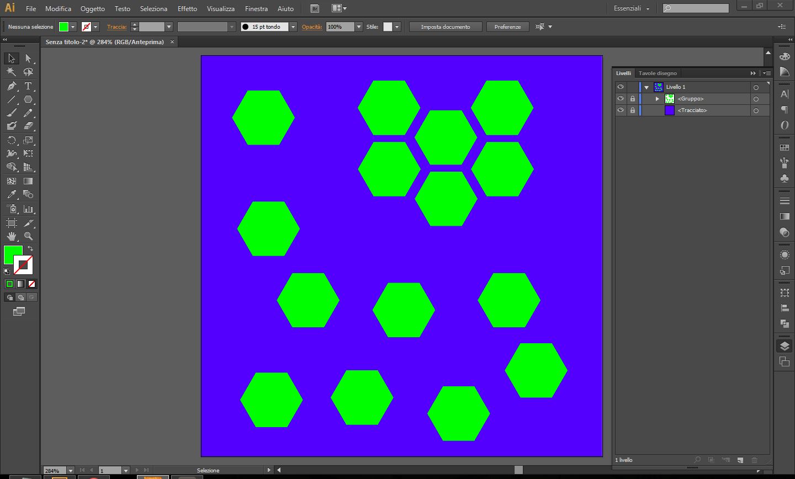This screenshot has width=795, height=479.
Task: Open the Character panel icon in dock
Action: (x=784, y=94)
